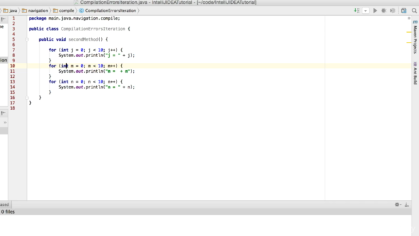Click line number 1 in gutter

click(14, 18)
